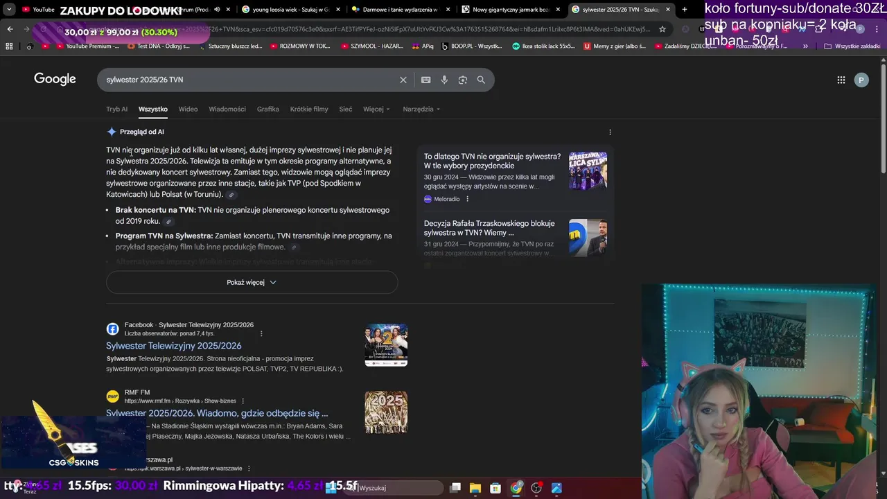887x499 pixels.
Task: Click the page vertical scrollbar
Action: pos(883,118)
